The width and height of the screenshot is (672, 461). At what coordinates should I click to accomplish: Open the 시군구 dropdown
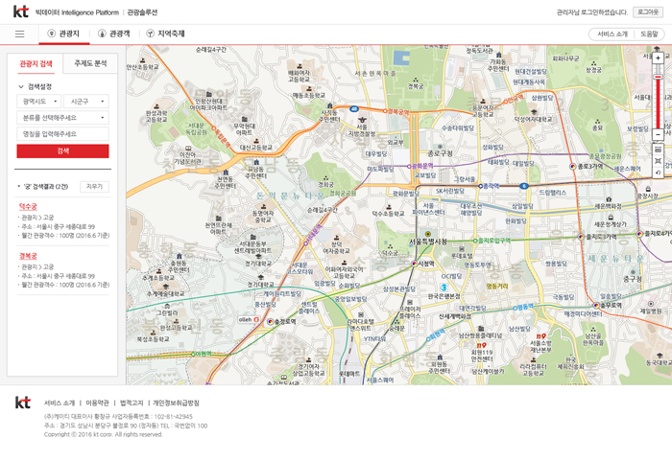pyautogui.click(x=86, y=101)
